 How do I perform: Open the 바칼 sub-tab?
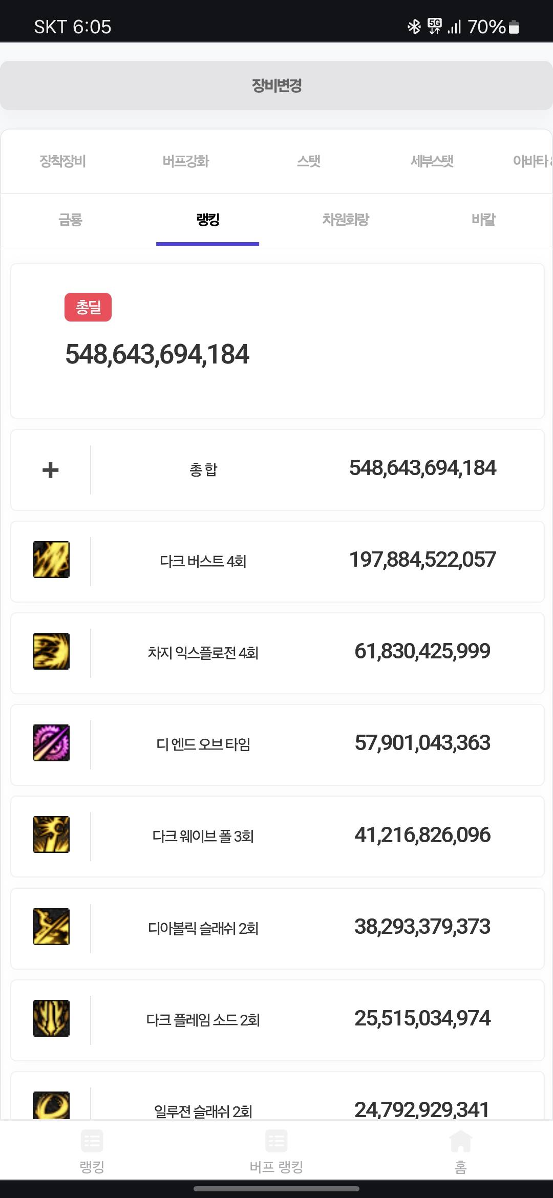click(483, 220)
